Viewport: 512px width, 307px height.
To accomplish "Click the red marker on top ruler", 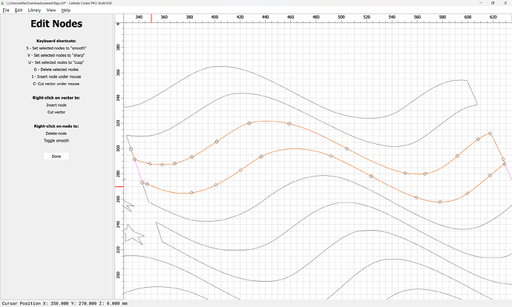I will (152, 17).
